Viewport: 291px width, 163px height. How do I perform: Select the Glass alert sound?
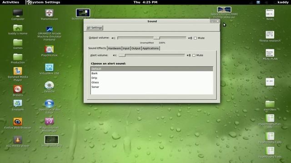coord(152,82)
